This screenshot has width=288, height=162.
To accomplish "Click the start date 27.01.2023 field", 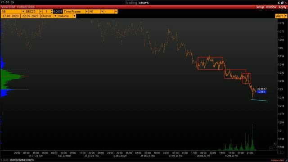I will (10, 16).
